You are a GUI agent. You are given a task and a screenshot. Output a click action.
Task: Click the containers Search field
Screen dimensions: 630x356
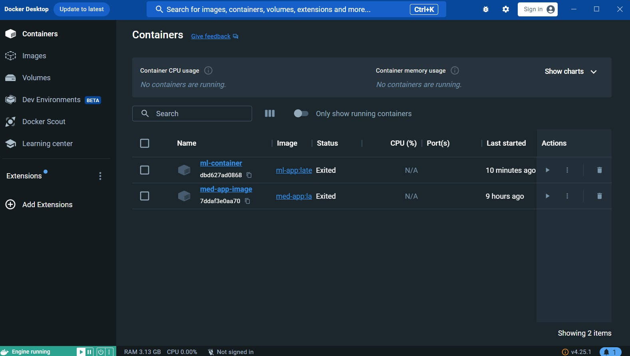(192, 114)
